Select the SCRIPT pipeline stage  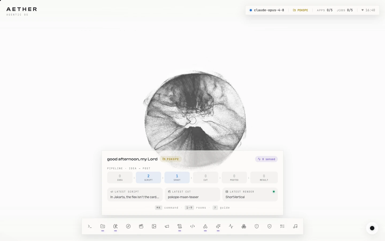[x=148, y=178]
